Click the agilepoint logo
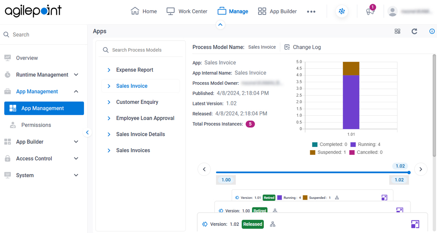Screen dimensions: 437x233 click(33, 11)
